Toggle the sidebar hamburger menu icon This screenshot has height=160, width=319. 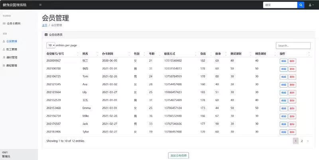coord(40,5)
